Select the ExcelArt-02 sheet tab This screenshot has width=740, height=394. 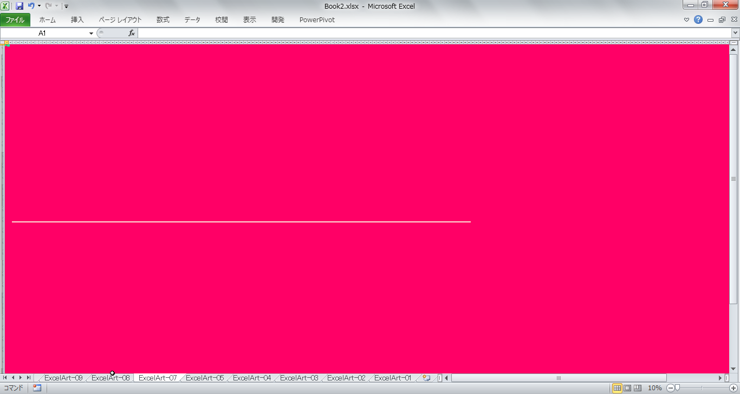346,378
